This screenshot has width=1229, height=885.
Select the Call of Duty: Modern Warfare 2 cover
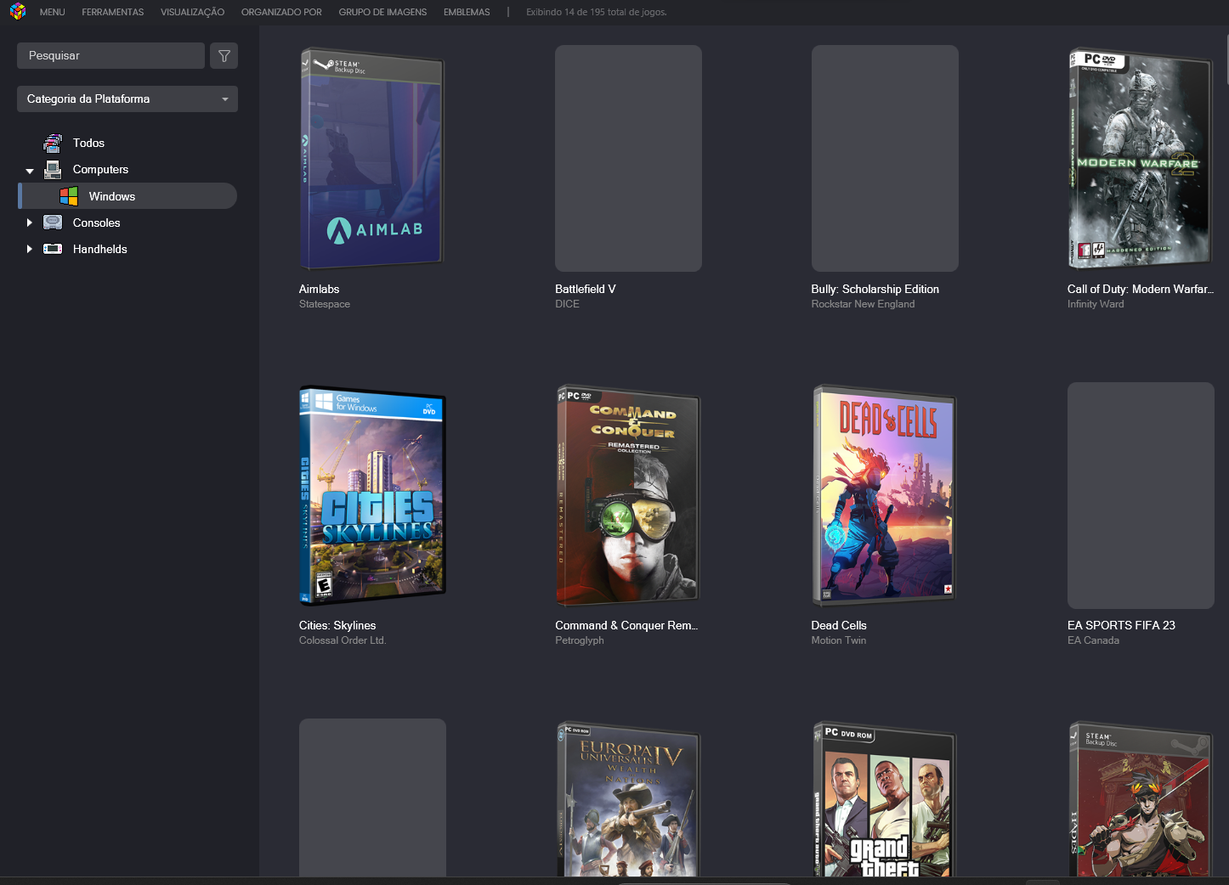[1141, 158]
